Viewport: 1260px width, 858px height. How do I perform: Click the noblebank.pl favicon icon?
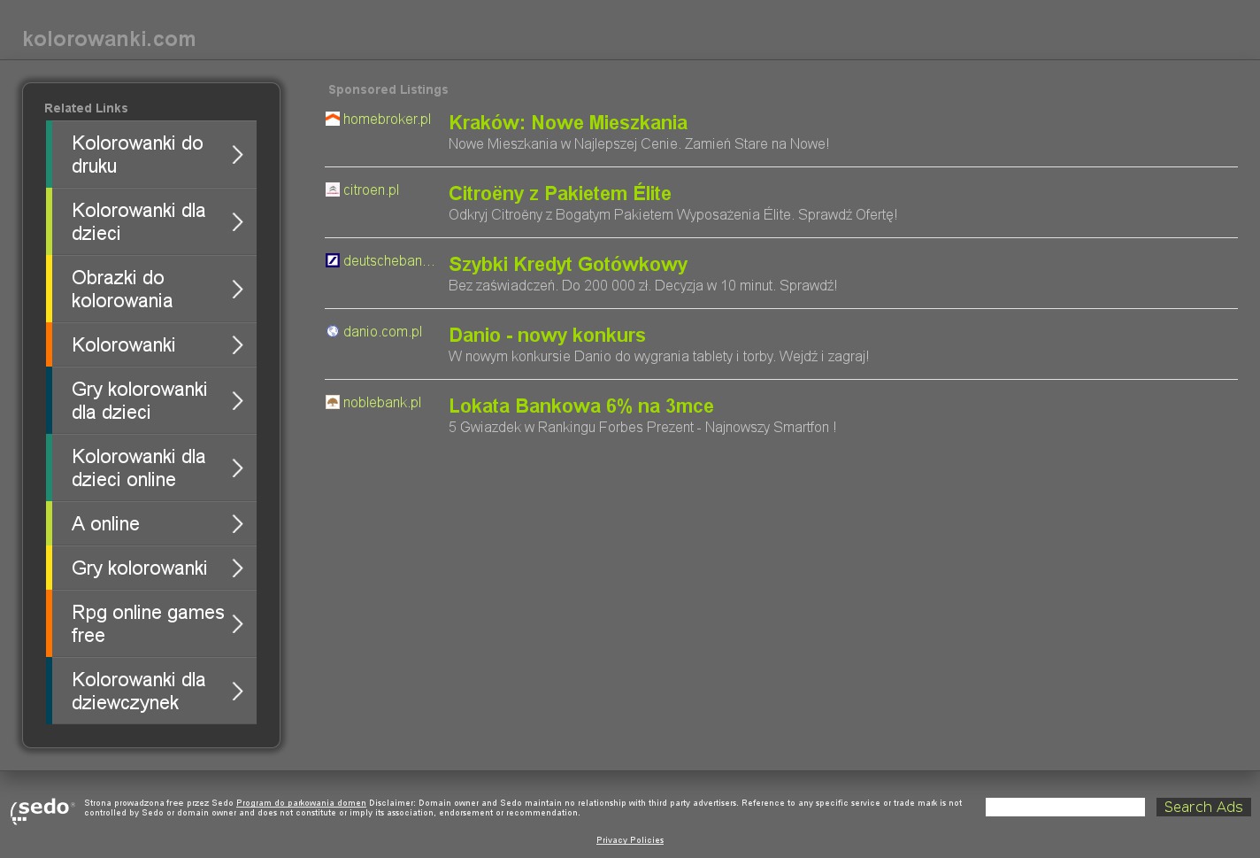333,402
